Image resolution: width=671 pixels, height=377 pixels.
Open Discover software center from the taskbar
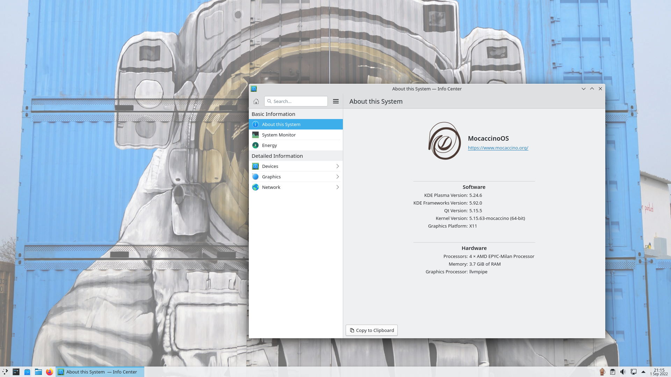(27, 372)
